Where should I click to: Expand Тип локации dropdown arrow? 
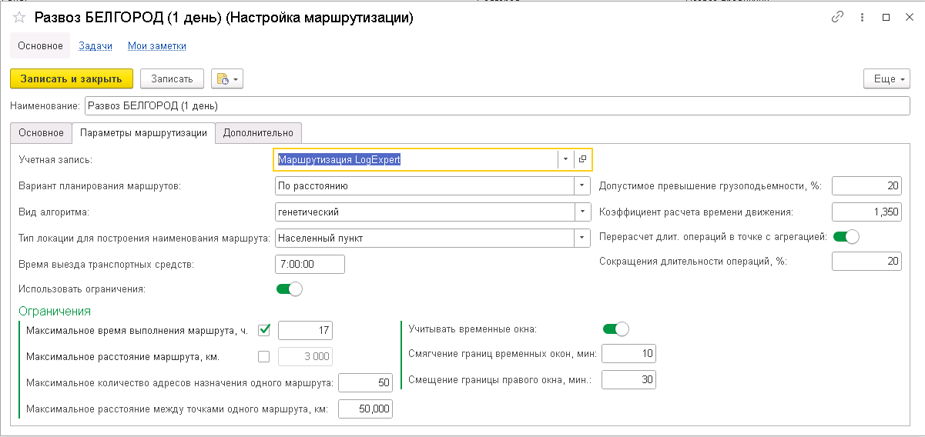pos(582,238)
